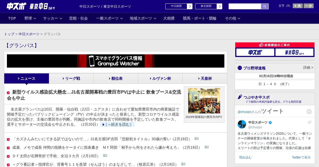Decrease text size with −小 button
Image resolution: width=319 pixels, height=167 pixels.
[x=309, y=6]
